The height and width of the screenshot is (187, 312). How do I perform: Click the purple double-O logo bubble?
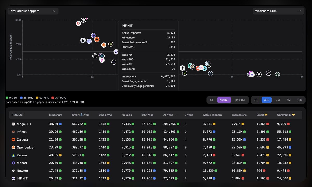[x=201, y=68]
